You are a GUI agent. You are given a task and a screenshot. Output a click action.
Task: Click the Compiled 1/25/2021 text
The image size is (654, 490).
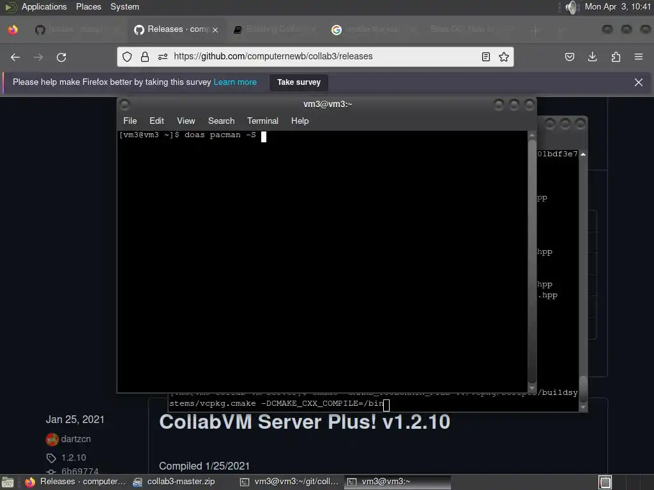[x=204, y=466]
